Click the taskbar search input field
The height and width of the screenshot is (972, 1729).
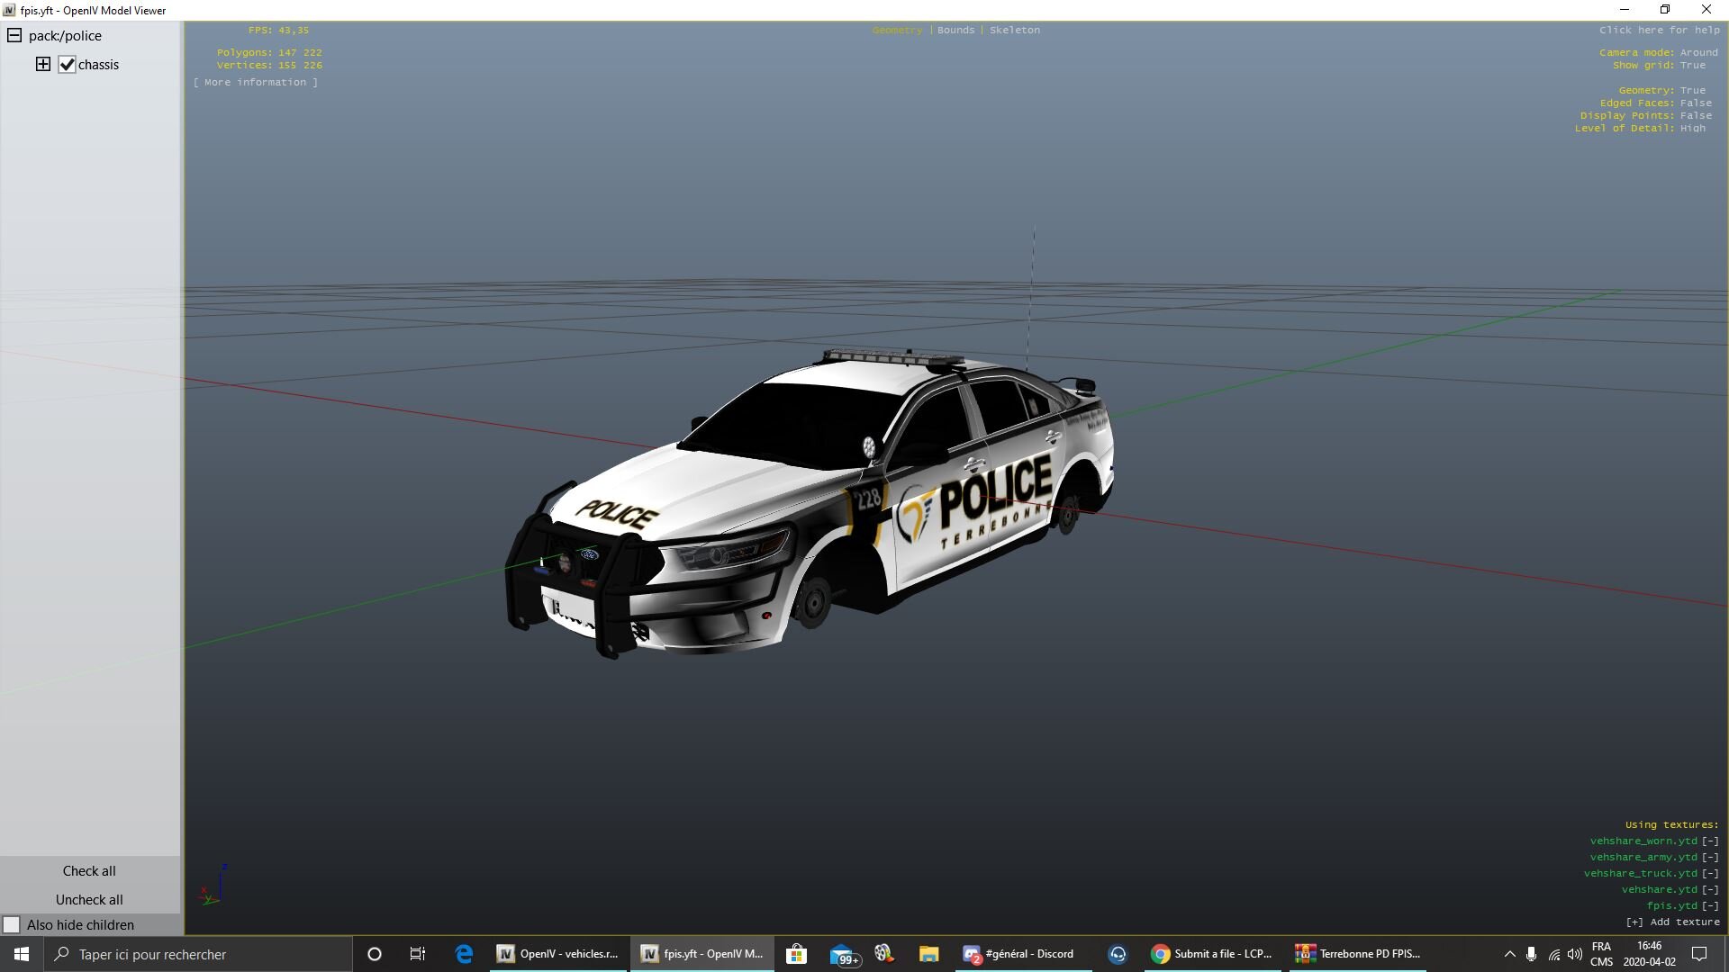click(x=198, y=954)
